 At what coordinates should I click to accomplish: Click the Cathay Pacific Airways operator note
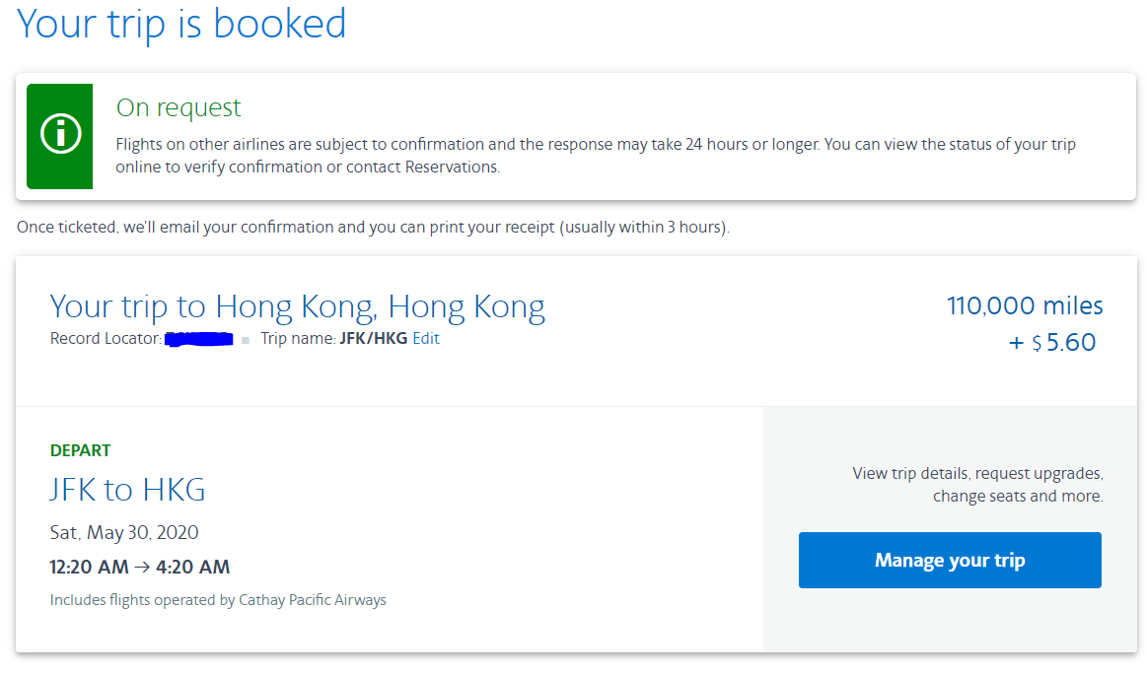(x=218, y=600)
